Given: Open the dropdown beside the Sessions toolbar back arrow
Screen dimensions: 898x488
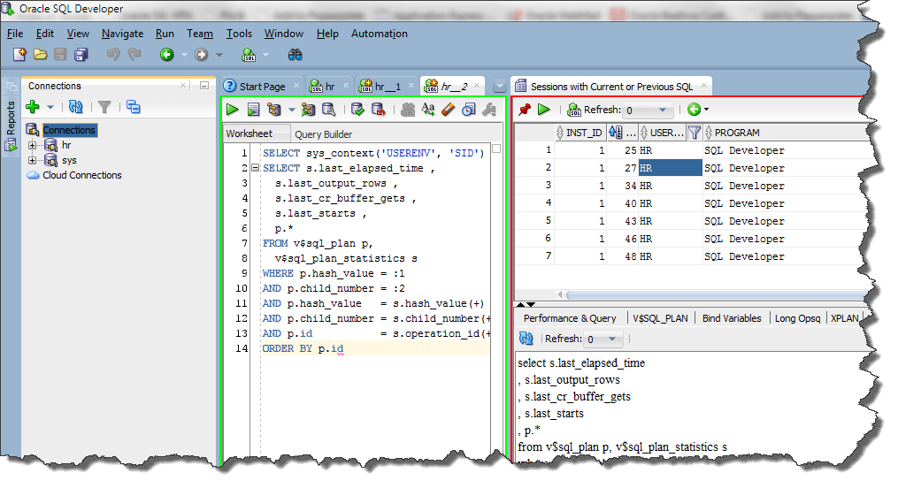Looking at the screenshot, I should [x=706, y=110].
